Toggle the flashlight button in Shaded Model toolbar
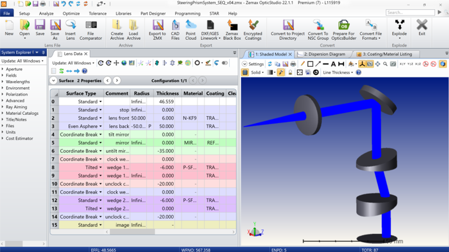This screenshot has height=252, width=449. click(281, 73)
